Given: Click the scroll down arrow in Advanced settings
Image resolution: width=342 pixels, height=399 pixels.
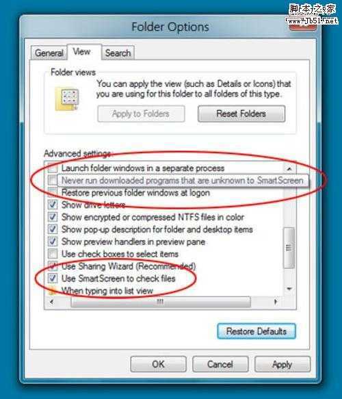Looking at the screenshot, I should click(x=289, y=289).
